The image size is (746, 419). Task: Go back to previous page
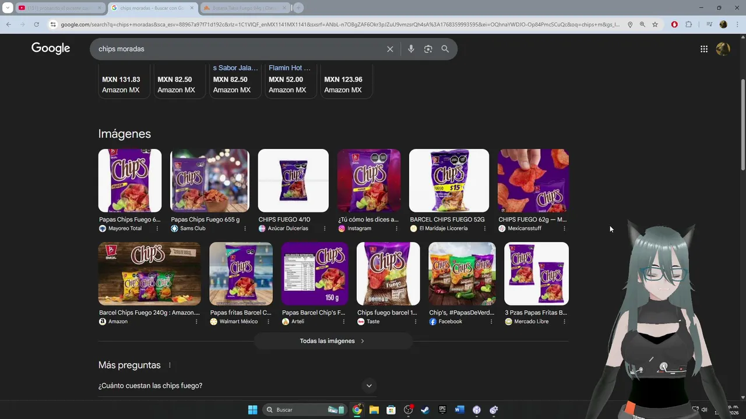tap(8, 24)
